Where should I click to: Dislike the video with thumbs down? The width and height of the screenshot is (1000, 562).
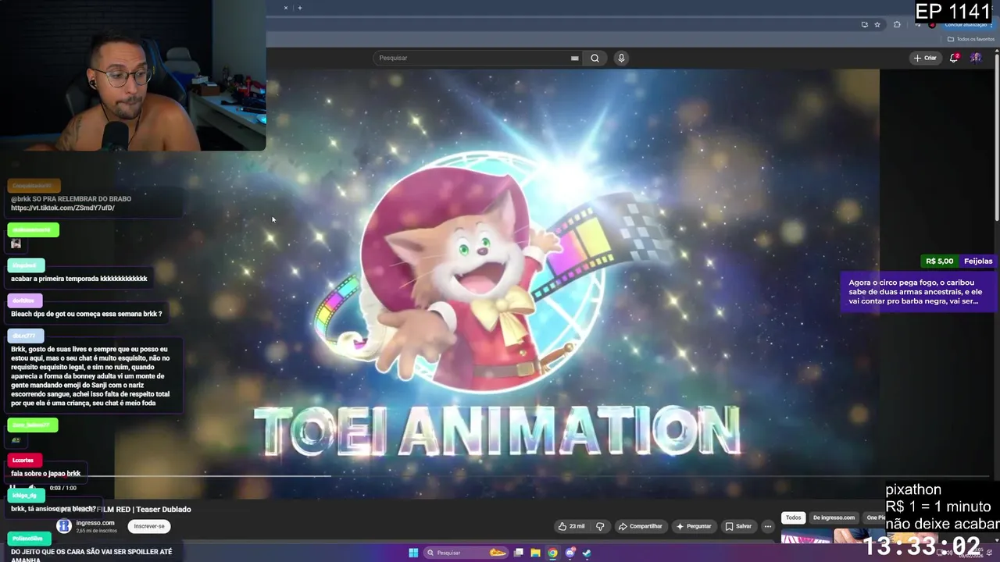click(x=600, y=526)
